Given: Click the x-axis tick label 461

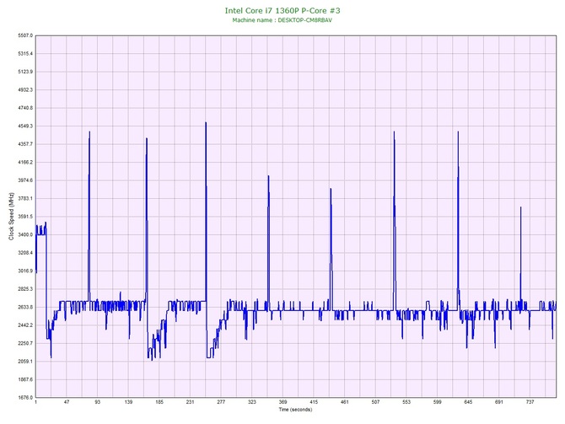Looking at the screenshot, I should point(344,402).
